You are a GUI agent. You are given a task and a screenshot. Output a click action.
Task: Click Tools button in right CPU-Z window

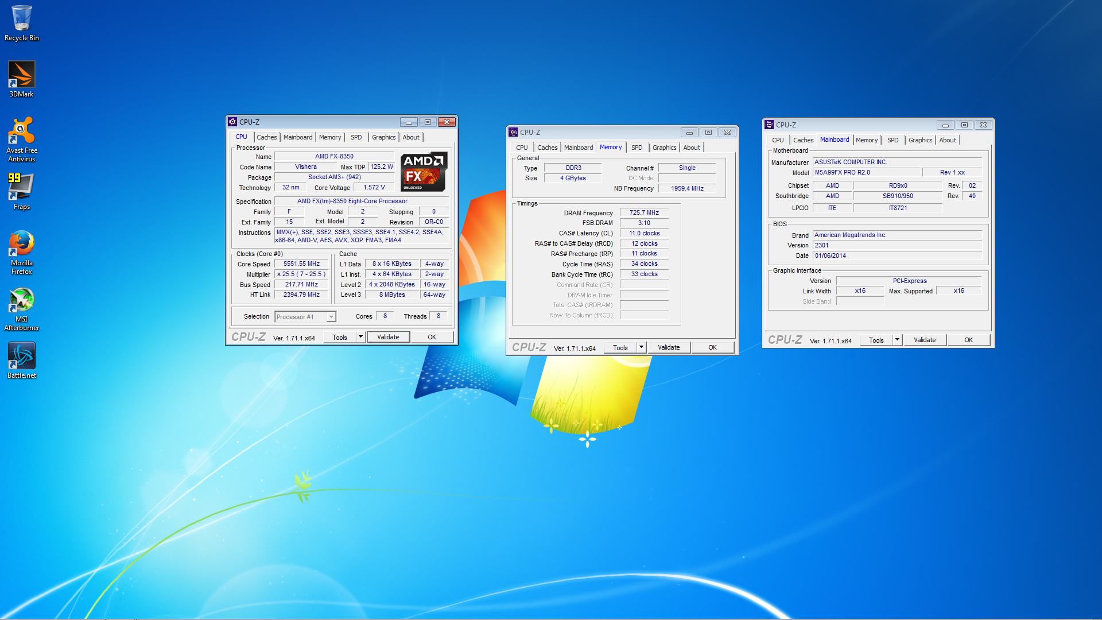[876, 340]
